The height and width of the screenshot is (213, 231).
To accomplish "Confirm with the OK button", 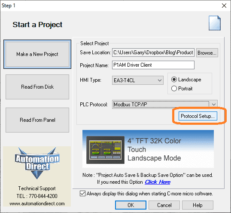I will click(131, 205).
